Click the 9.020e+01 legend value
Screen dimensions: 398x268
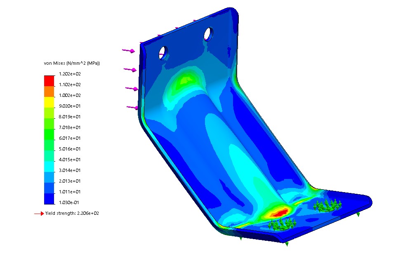(x=70, y=106)
